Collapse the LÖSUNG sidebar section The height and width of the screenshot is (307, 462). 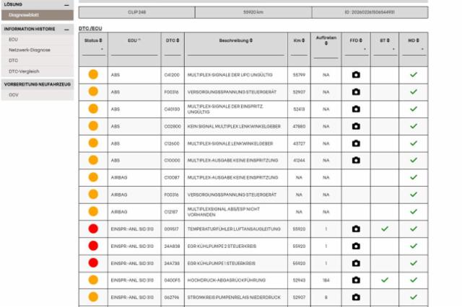(x=67, y=5)
